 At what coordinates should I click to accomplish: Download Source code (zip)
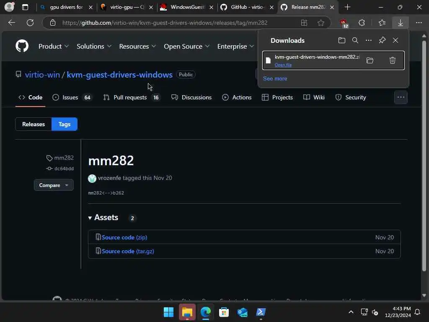click(124, 237)
